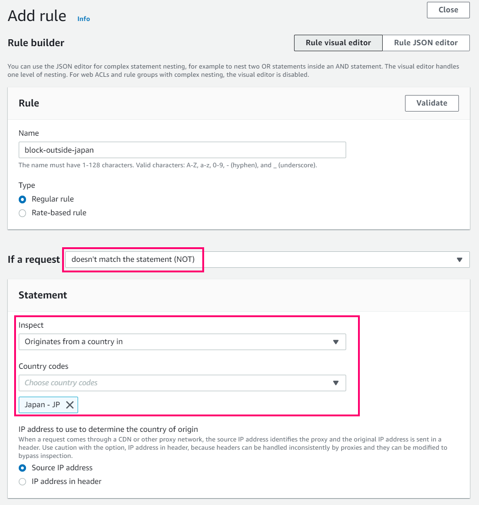Viewport: 479px width, 505px height.
Task: Open the Inspect 'Originates from a country in' dropdown
Action: point(182,342)
